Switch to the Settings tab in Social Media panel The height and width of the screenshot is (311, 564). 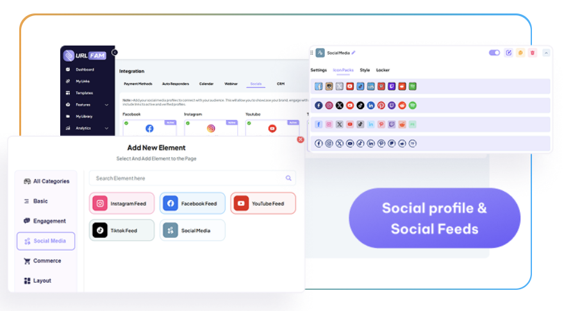pos(319,70)
